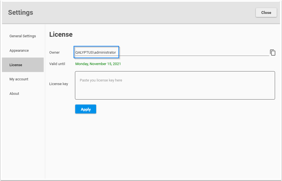Open the General Settings section
282x181 pixels.
[x=23, y=36]
